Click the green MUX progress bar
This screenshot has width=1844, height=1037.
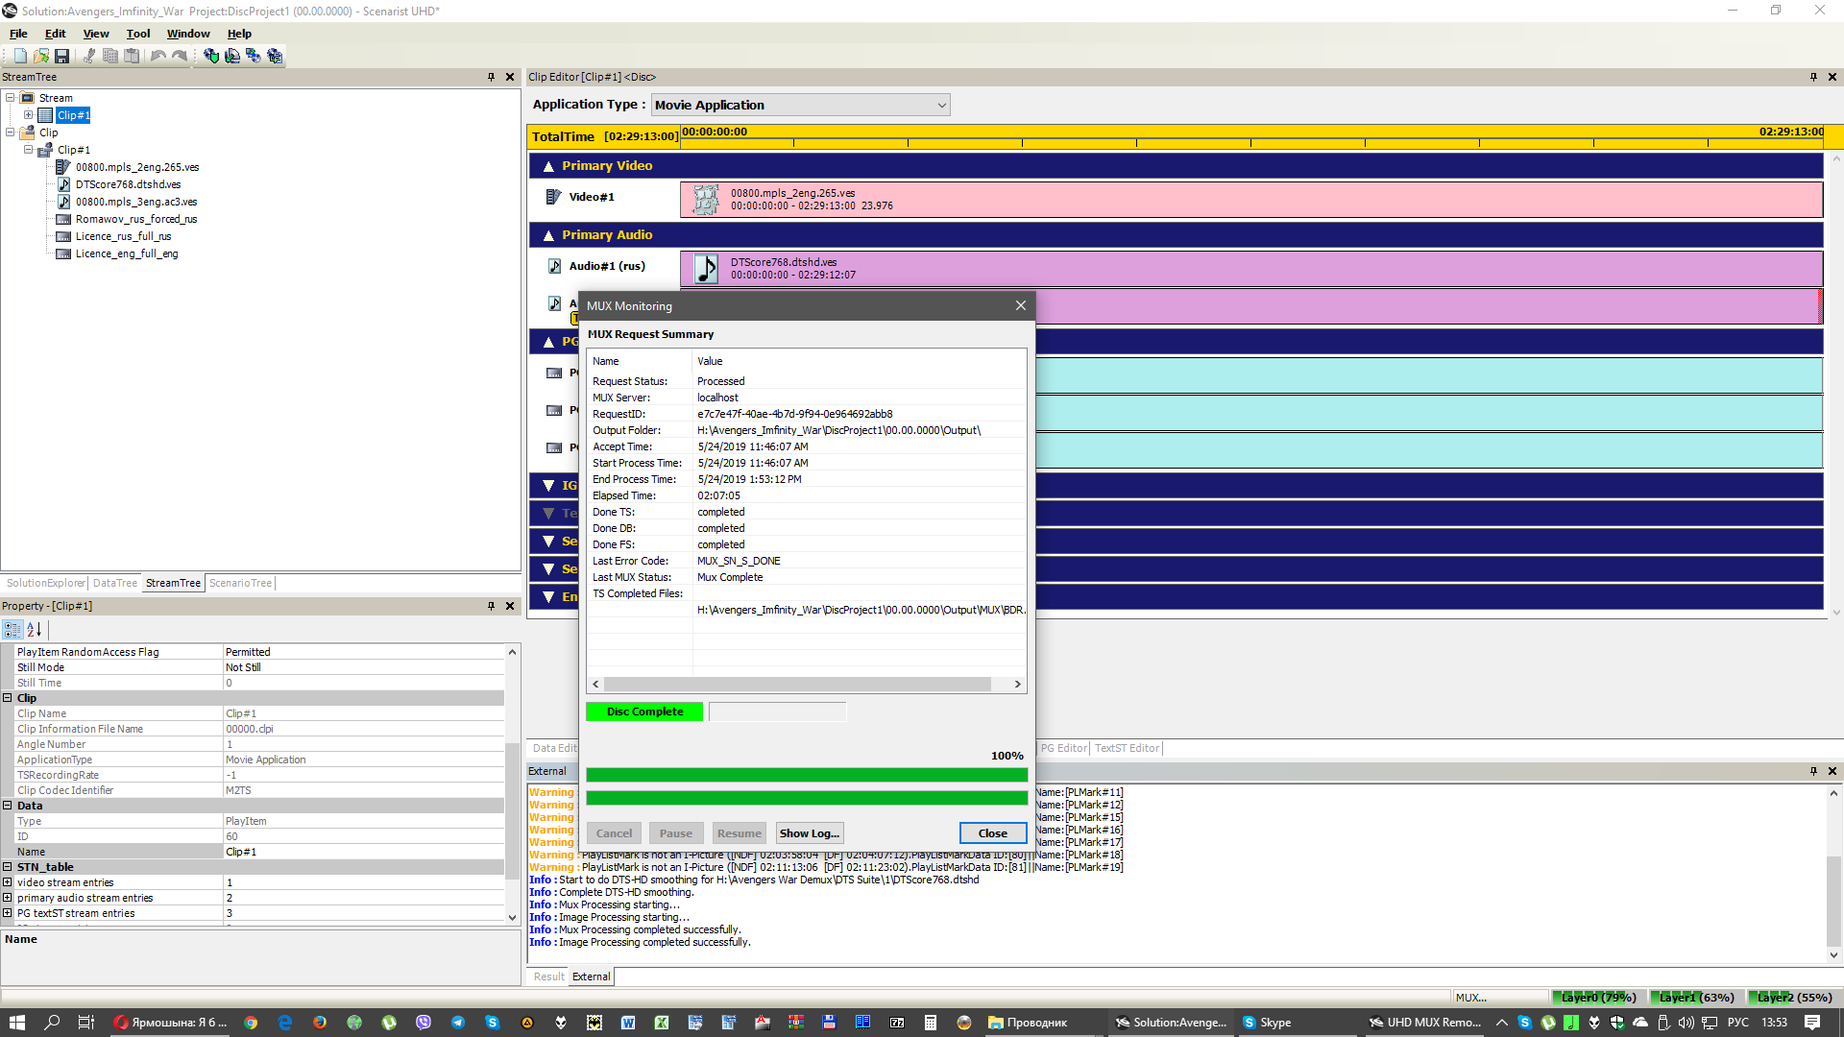[806, 775]
